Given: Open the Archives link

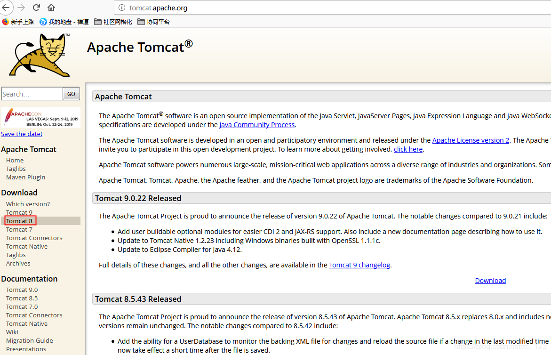Looking at the screenshot, I should pos(18,263).
